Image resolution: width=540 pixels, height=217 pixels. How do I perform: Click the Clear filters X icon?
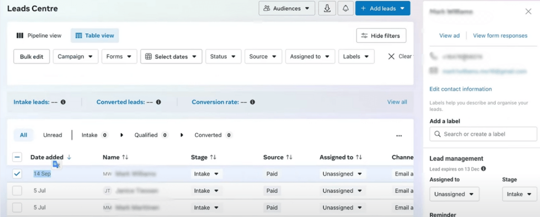tap(391, 56)
